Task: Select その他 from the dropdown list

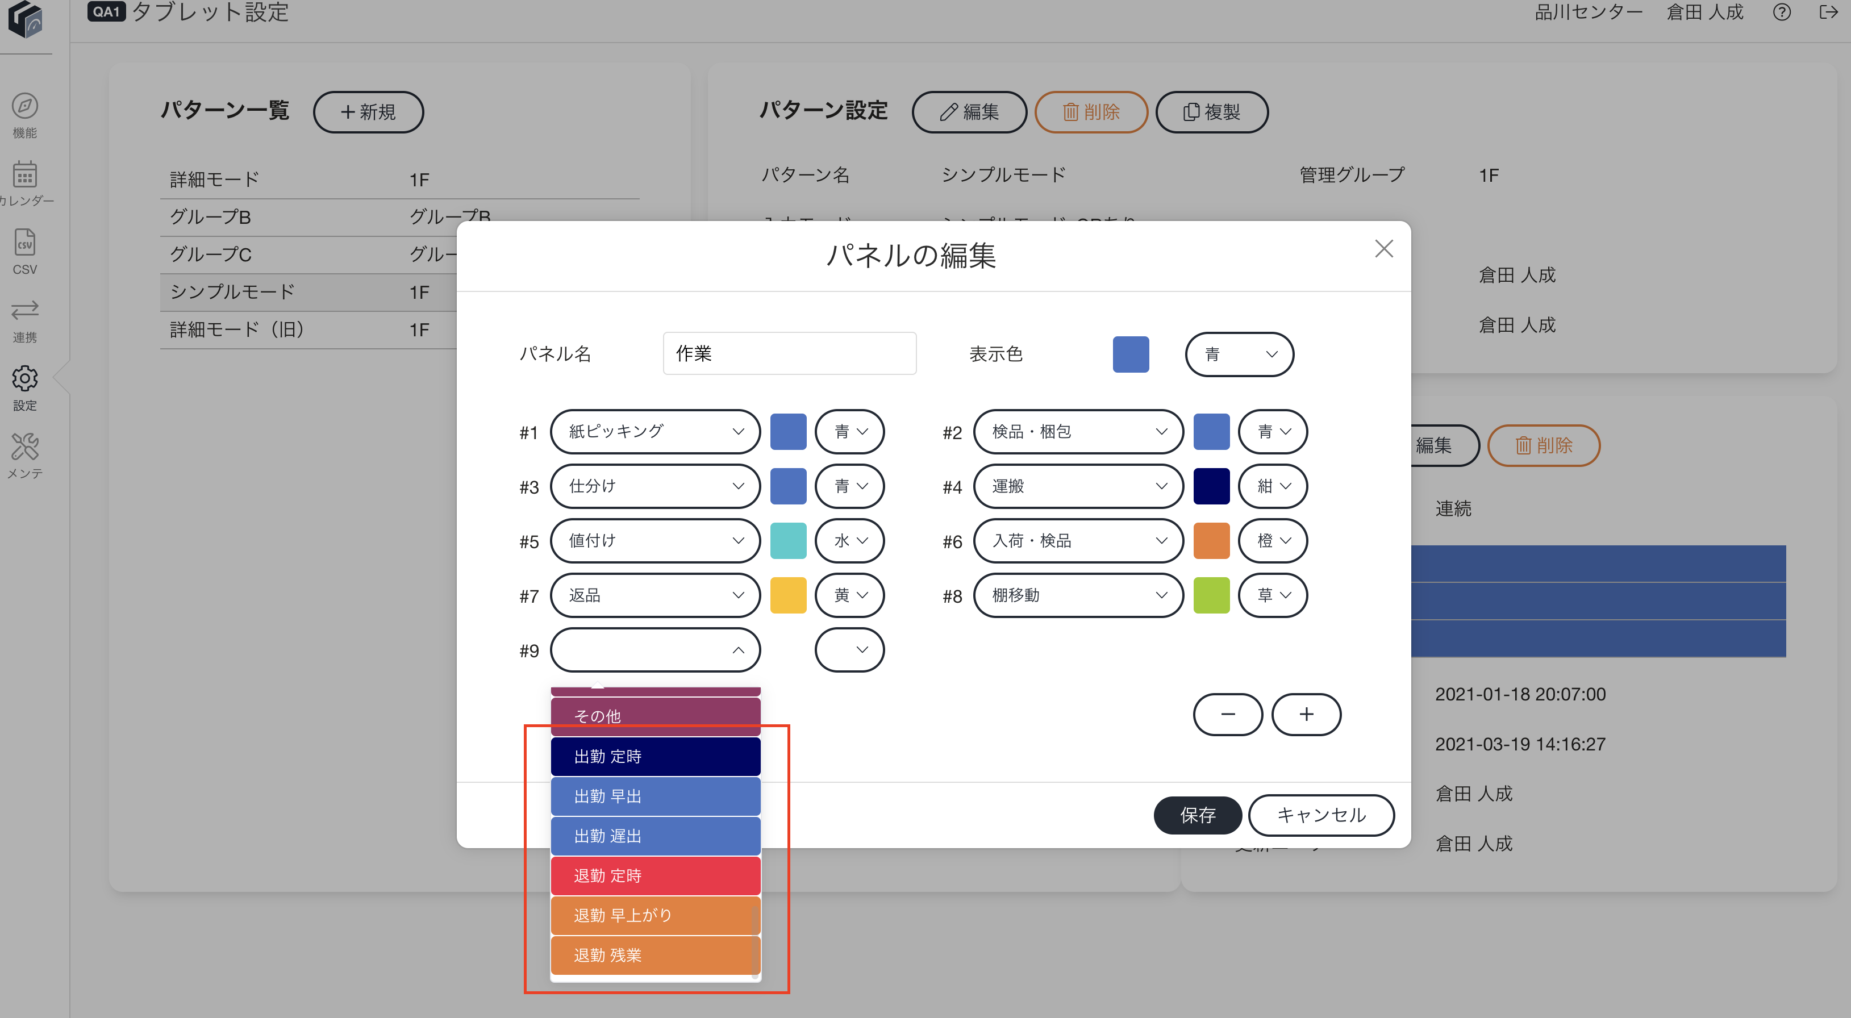Action: [654, 716]
